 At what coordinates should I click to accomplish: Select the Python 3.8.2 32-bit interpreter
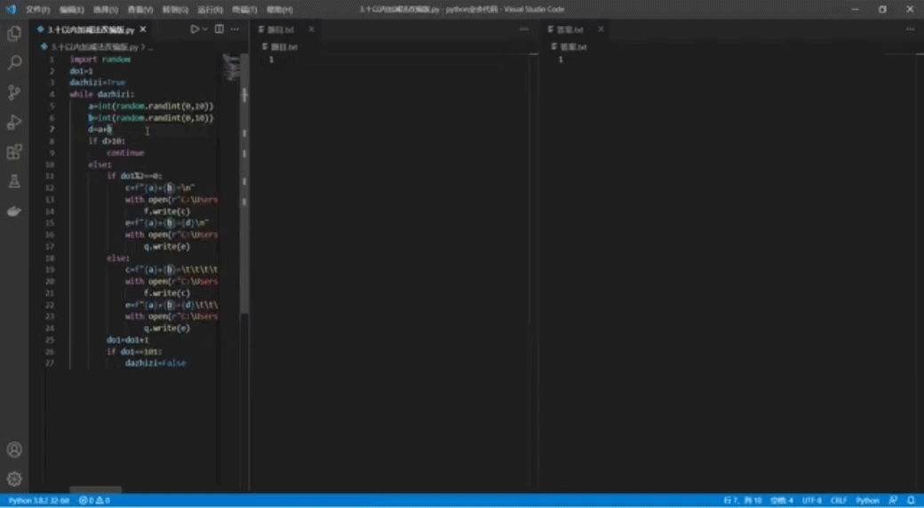pos(38,500)
